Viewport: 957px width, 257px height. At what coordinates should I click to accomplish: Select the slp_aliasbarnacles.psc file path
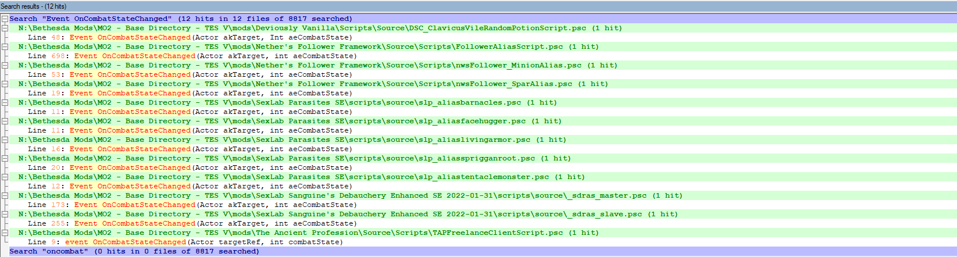287,102
